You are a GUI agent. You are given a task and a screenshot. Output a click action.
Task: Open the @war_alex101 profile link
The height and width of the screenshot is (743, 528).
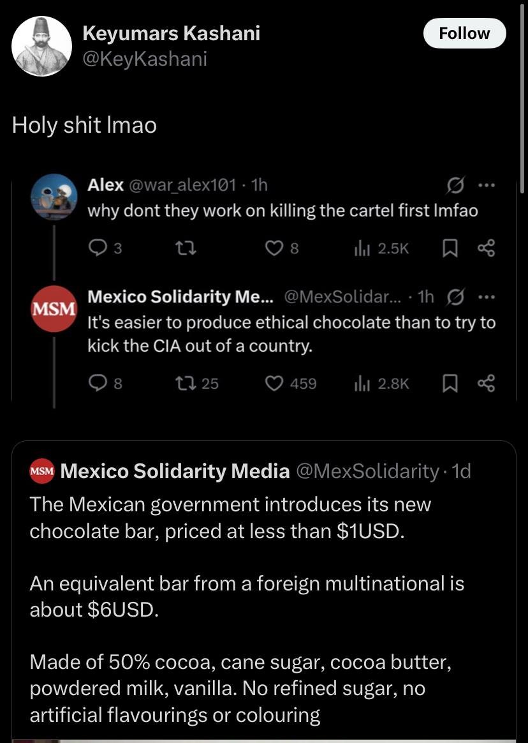coord(182,186)
